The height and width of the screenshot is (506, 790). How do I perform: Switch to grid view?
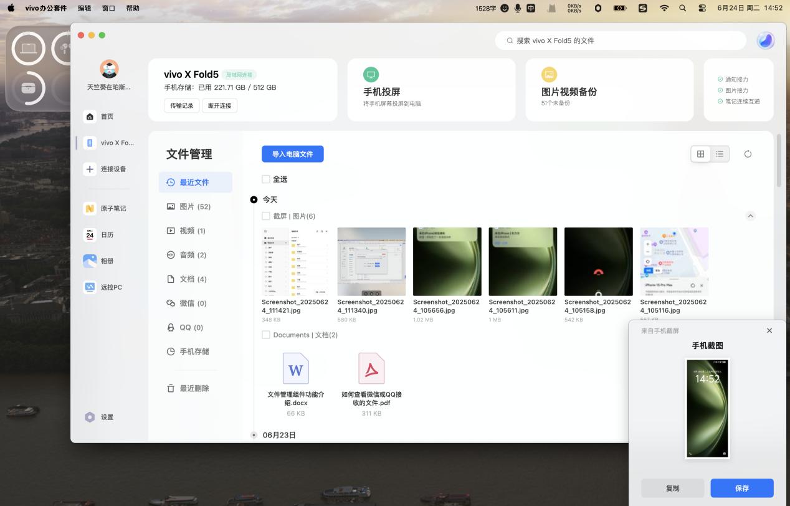[x=701, y=154]
